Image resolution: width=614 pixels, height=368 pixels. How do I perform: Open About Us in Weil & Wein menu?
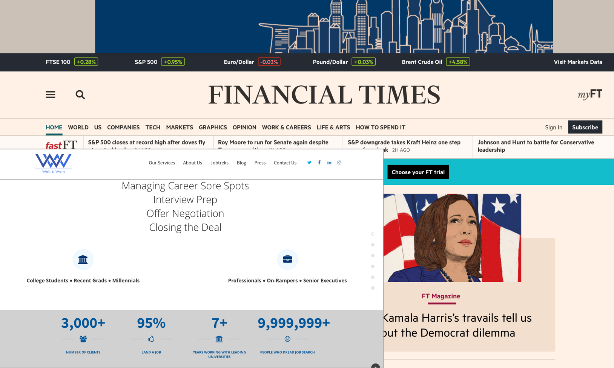coord(192,163)
